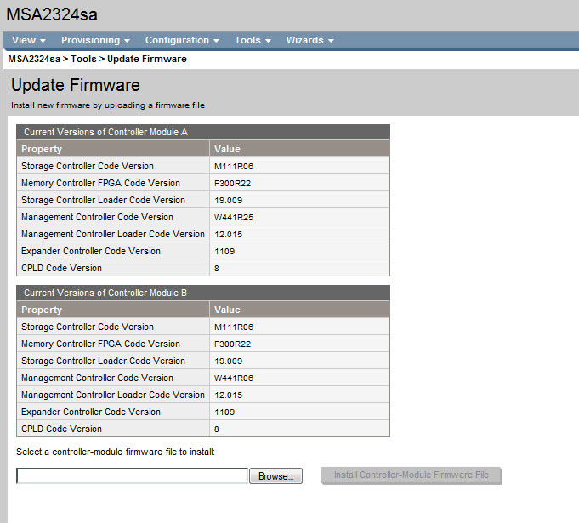
Task: Click Update Firmware in the breadcrumb
Action: pos(147,59)
